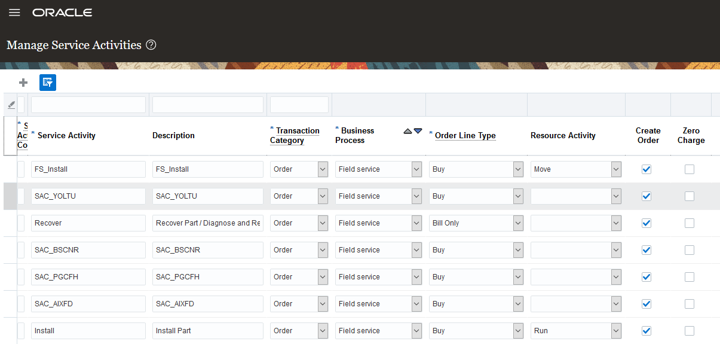
Task: Toggle the Query By Example filter icon
Action: click(x=48, y=83)
